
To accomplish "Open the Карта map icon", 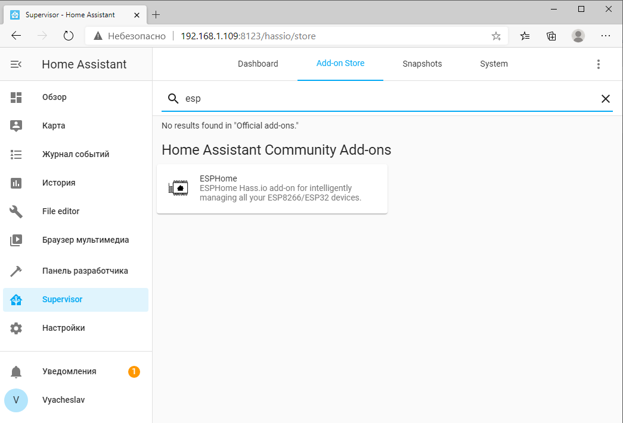I will (16, 126).
